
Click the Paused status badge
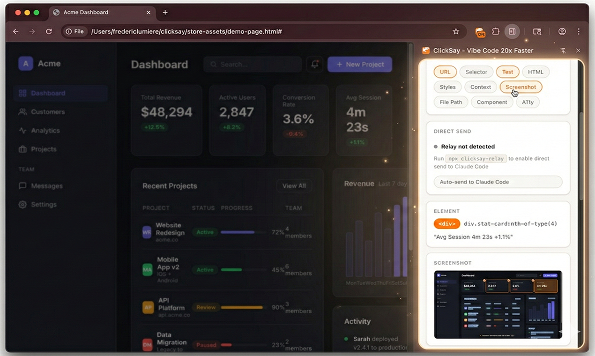tap(206, 345)
